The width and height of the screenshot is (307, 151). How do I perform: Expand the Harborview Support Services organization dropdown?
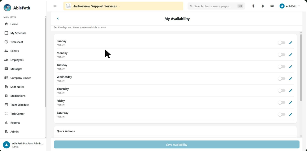click(123, 6)
